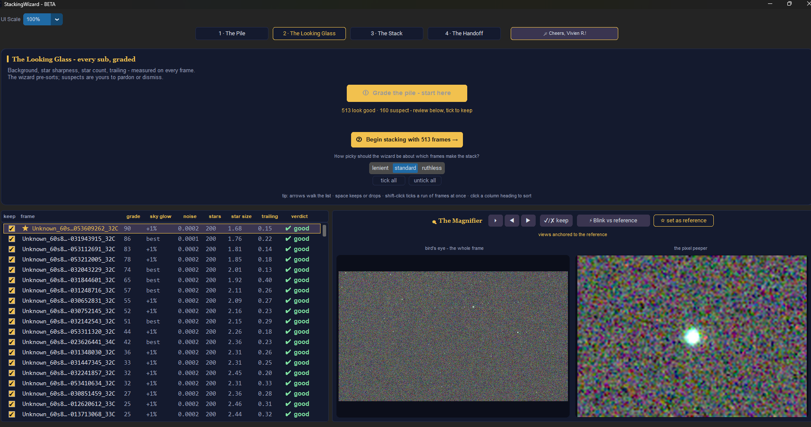Uncheck the keep box for frame 032043229_32C
Viewport: 811px width, 427px height.
(12, 270)
